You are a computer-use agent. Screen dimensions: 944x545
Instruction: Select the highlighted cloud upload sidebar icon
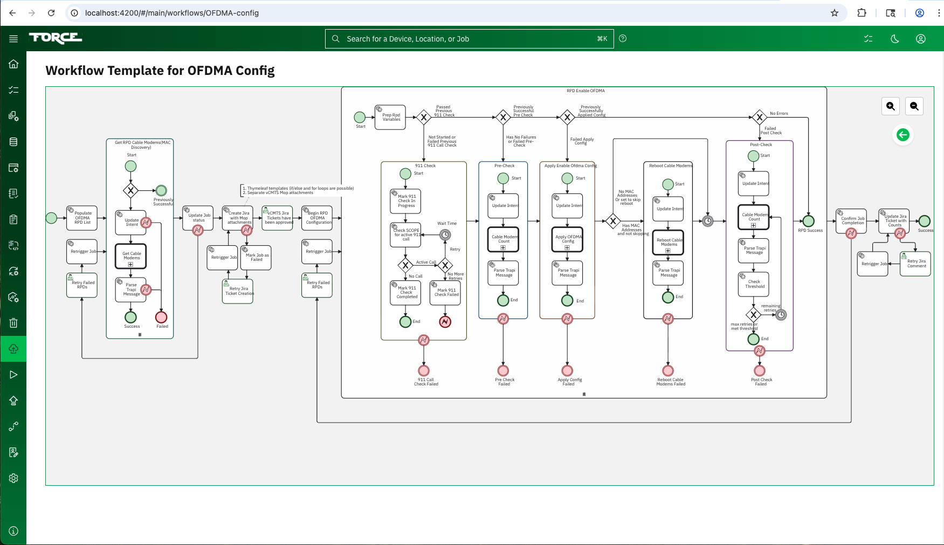[13, 348]
